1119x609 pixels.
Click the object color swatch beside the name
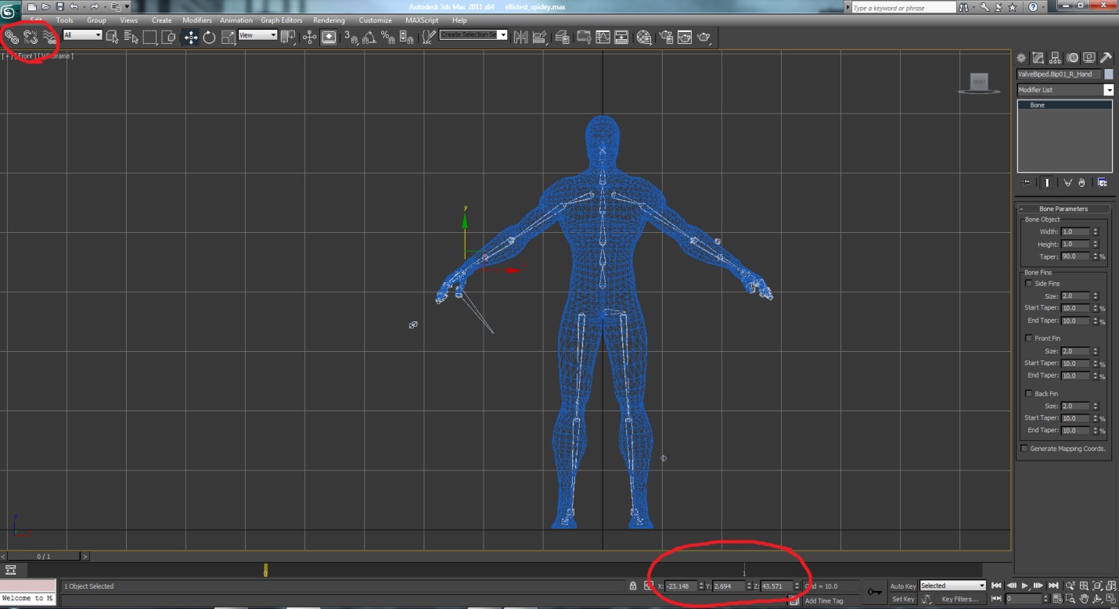(1108, 74)
